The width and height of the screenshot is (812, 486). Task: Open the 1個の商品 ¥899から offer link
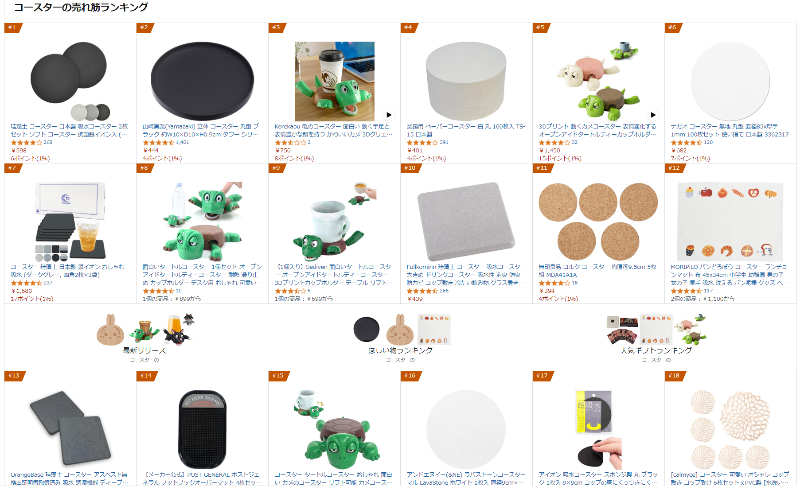click(172, 299)
